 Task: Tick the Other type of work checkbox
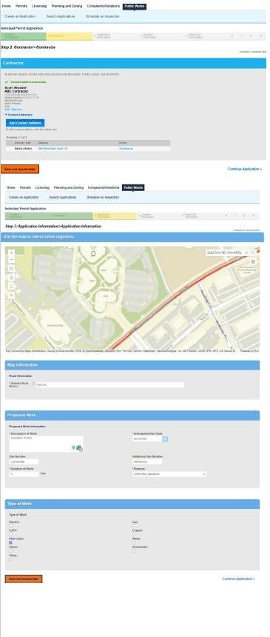[10, 559]
